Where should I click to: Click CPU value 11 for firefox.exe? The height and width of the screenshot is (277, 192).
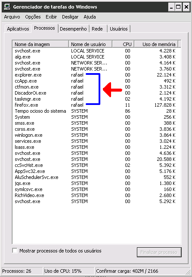[127, 105]
